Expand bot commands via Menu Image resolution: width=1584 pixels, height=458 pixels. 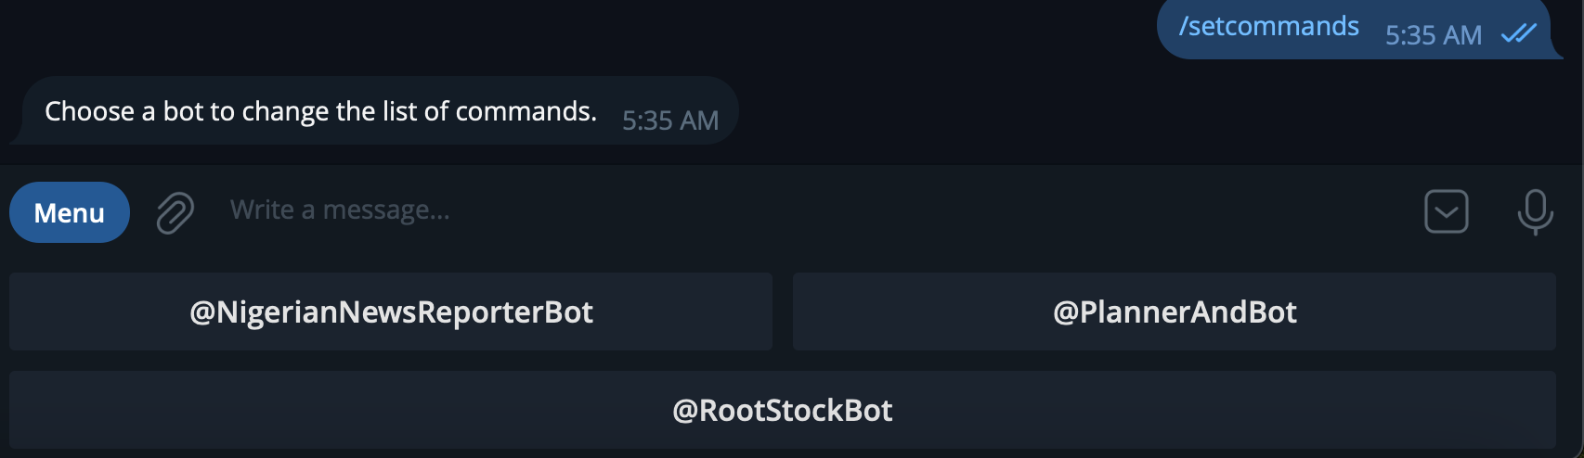[70, 212]
